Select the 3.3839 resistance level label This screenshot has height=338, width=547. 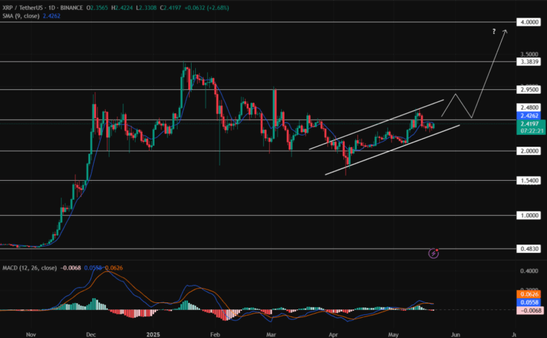(528, 62)
